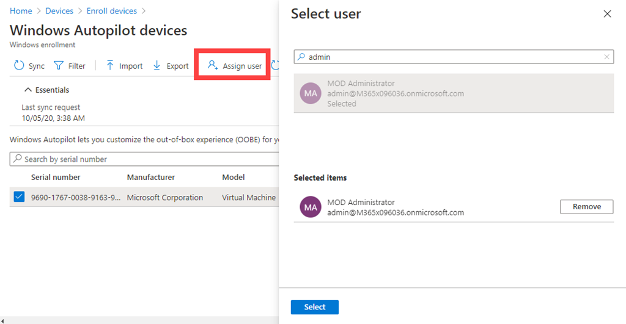
Task: Go to Home breadcrumb
Action: 21,11
